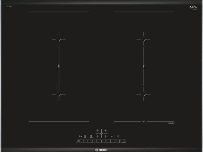Click the left flex zone center label

(x=59, y=66)
